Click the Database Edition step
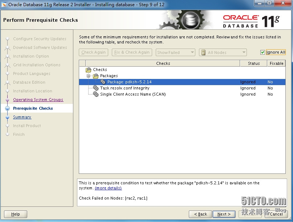Image resolution: width=293 pixels, height=222 pixels. pos(29,82)
